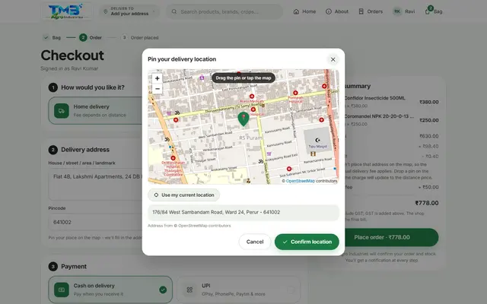The image size is (487, 304).
Task: Click the home icon in navbar
Action: (296, 11)
